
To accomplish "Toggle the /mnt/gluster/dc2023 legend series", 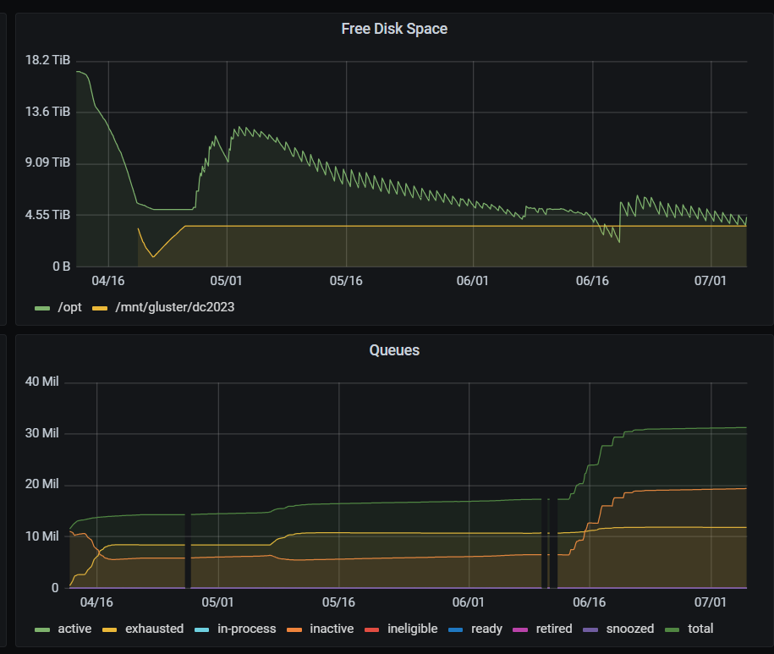I will 175,307.
